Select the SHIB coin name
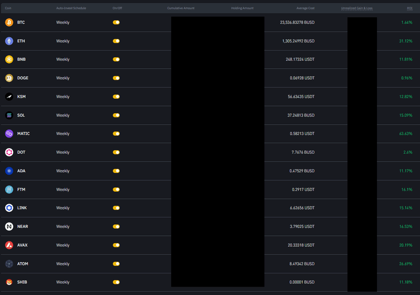Screen dimensions: 420x295 22,282
